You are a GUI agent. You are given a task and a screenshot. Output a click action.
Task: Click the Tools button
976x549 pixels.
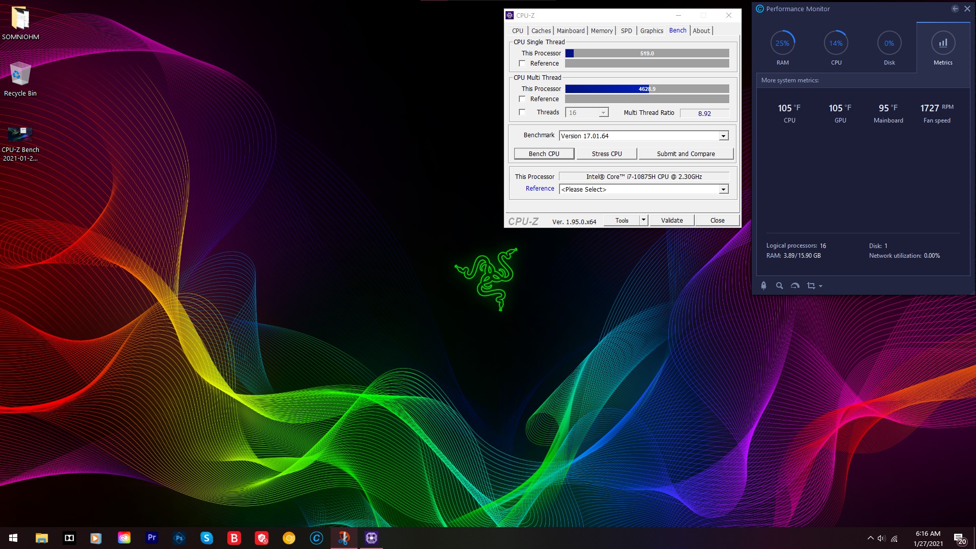point(622,220)
